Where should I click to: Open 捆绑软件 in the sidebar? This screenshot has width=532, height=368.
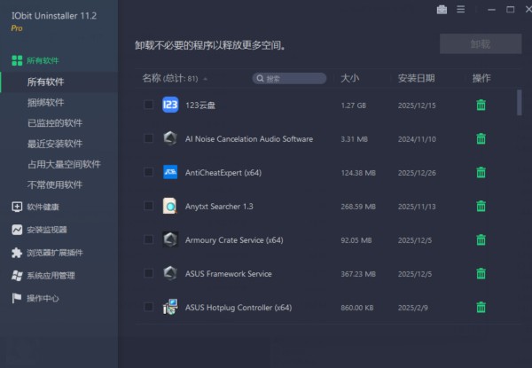(45, 103)
